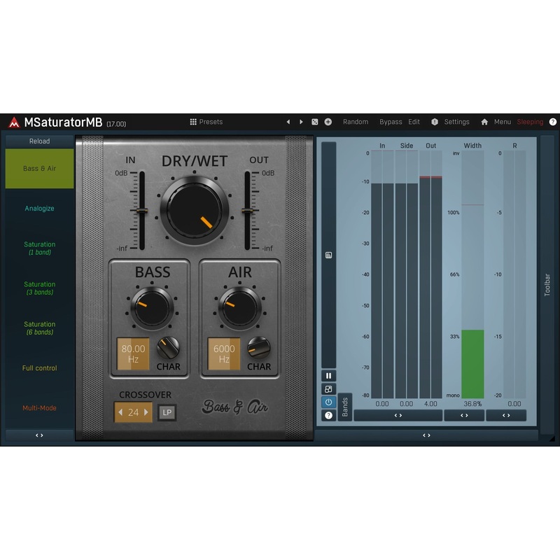The width and height of the screenshot is (560, 560).
Task: Click the Width meter green bar
Action: pyautogui.click(x=473, y=364)
